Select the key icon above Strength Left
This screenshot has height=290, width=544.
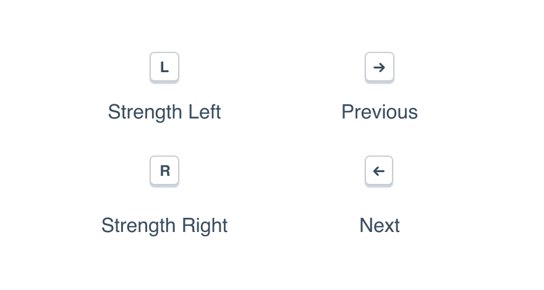point(164,67)
